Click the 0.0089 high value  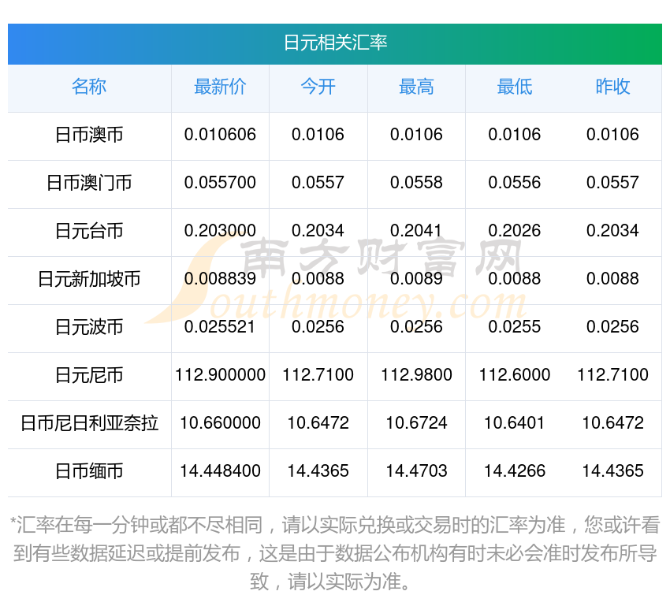click(416, 279)
